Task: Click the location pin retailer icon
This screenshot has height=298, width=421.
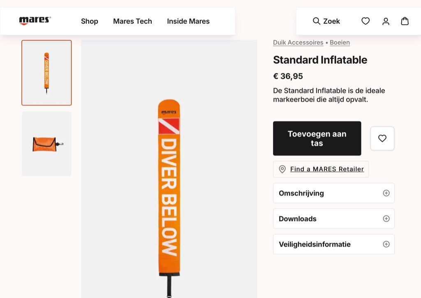Action: 282,169
